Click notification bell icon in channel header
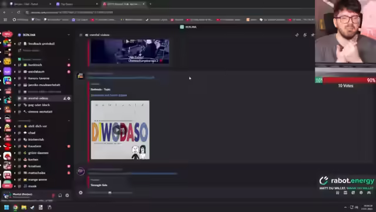This screenshot has width=376, height=212. (305, 35)
